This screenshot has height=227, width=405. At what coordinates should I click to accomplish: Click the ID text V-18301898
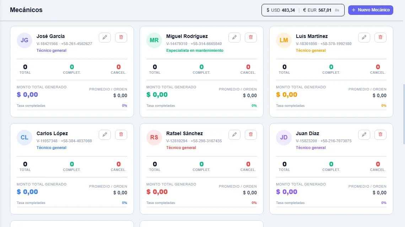tap(306, 44)
